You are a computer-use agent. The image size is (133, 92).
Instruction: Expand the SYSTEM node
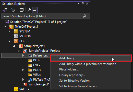pyautogui.click(x=9, y=31)
